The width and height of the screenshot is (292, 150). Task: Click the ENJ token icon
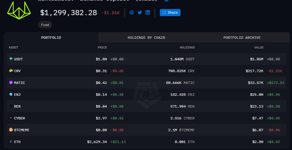(x=11, y=94)
